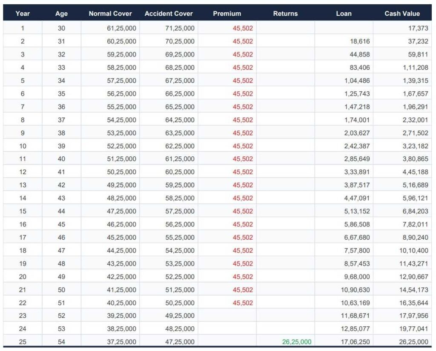Image resolution: width=436 pixels, height=351 pixels.
Task: Select the Loan column header
Action: (x=344, y=14)
